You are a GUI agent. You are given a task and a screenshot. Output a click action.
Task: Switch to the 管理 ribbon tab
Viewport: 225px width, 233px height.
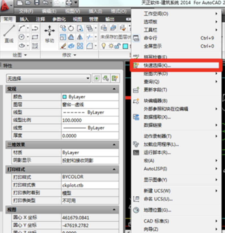93,19
